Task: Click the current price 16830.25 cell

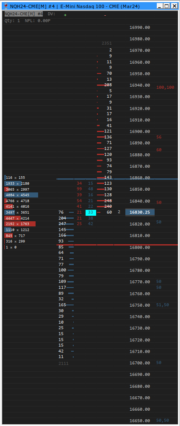Action: [x=140, y=212]
